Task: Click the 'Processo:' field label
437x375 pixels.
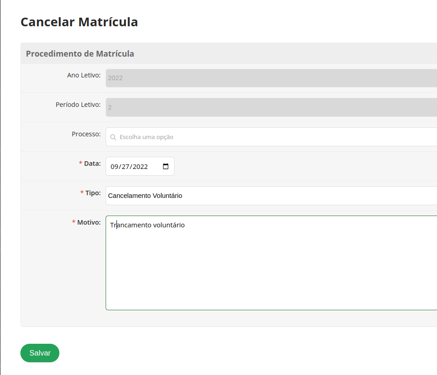Action: [x=86, y=134]
